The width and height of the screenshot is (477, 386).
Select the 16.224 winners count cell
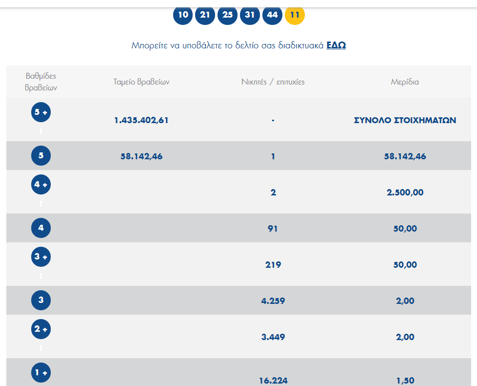pyautogui.click(x=273, y=381)
